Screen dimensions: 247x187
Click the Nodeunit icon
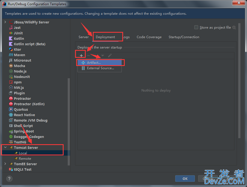[11, 77]
